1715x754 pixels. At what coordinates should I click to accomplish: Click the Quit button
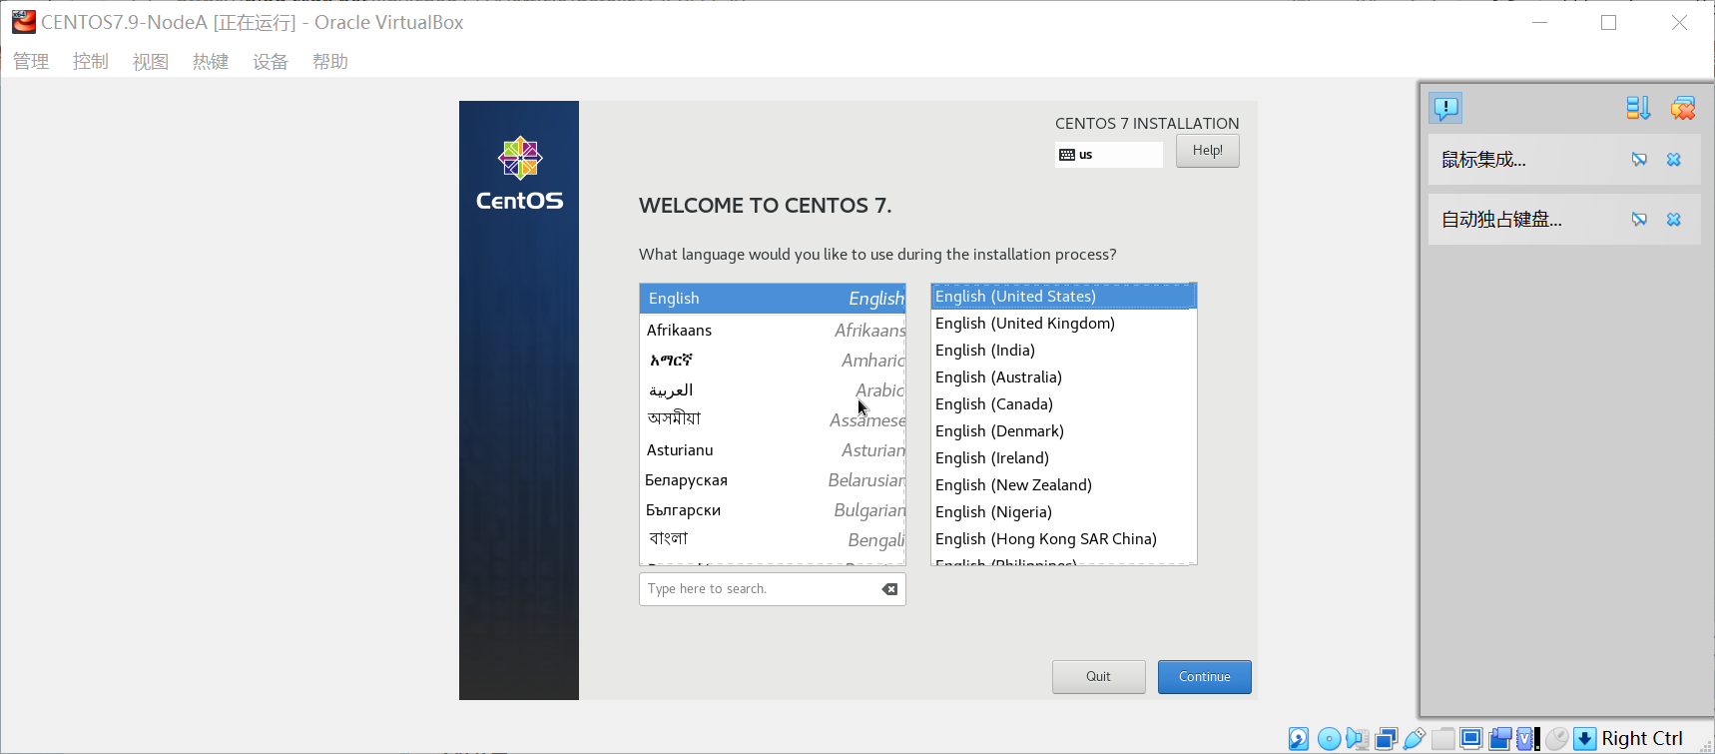1098,677
